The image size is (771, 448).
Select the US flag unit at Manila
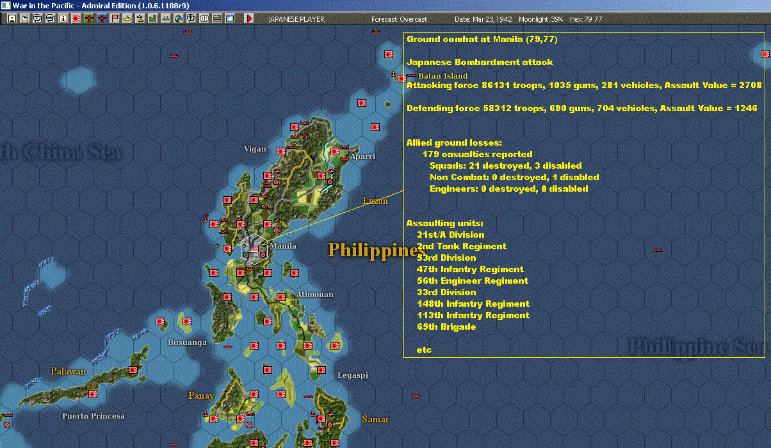254,248
